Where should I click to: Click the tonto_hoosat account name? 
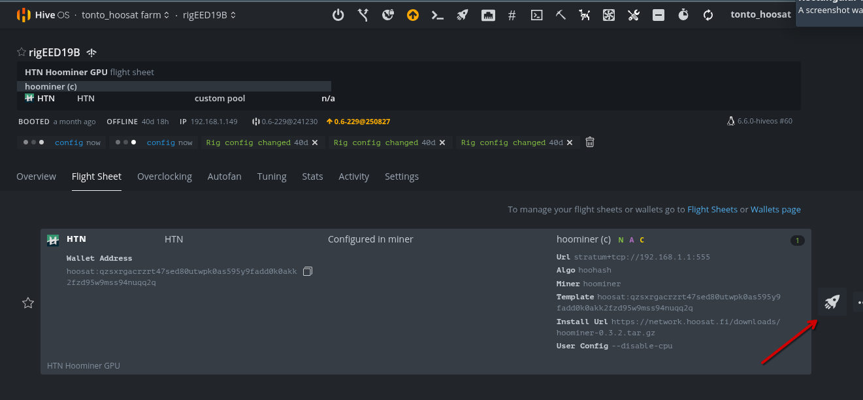coord(760,14)
